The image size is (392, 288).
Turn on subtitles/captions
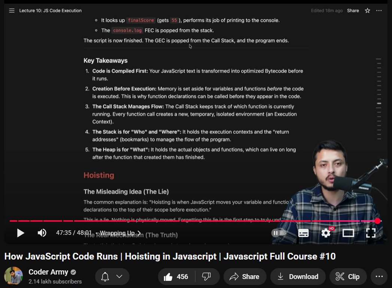click(x=303, y=233)
